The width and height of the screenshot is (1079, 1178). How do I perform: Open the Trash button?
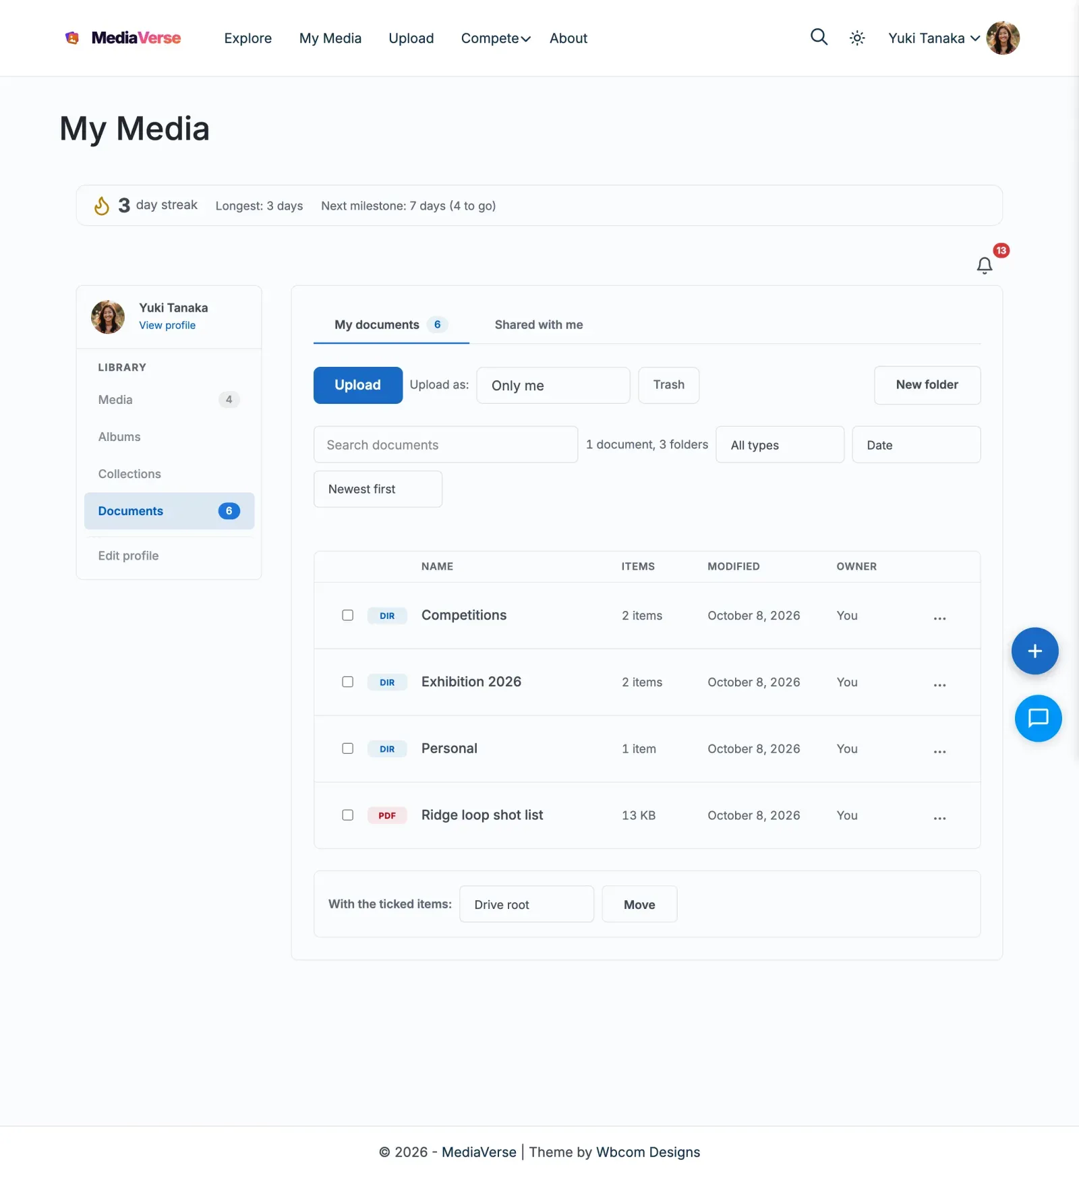tap(669, 385)
